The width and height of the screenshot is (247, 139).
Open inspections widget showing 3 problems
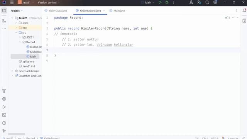pos(227,18)
